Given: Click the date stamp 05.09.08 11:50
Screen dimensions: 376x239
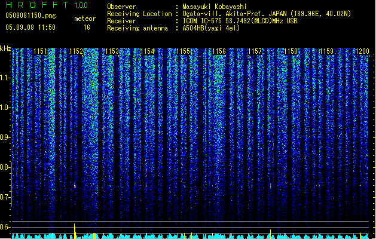Looking at the screenshot, I should click(30, 27).
